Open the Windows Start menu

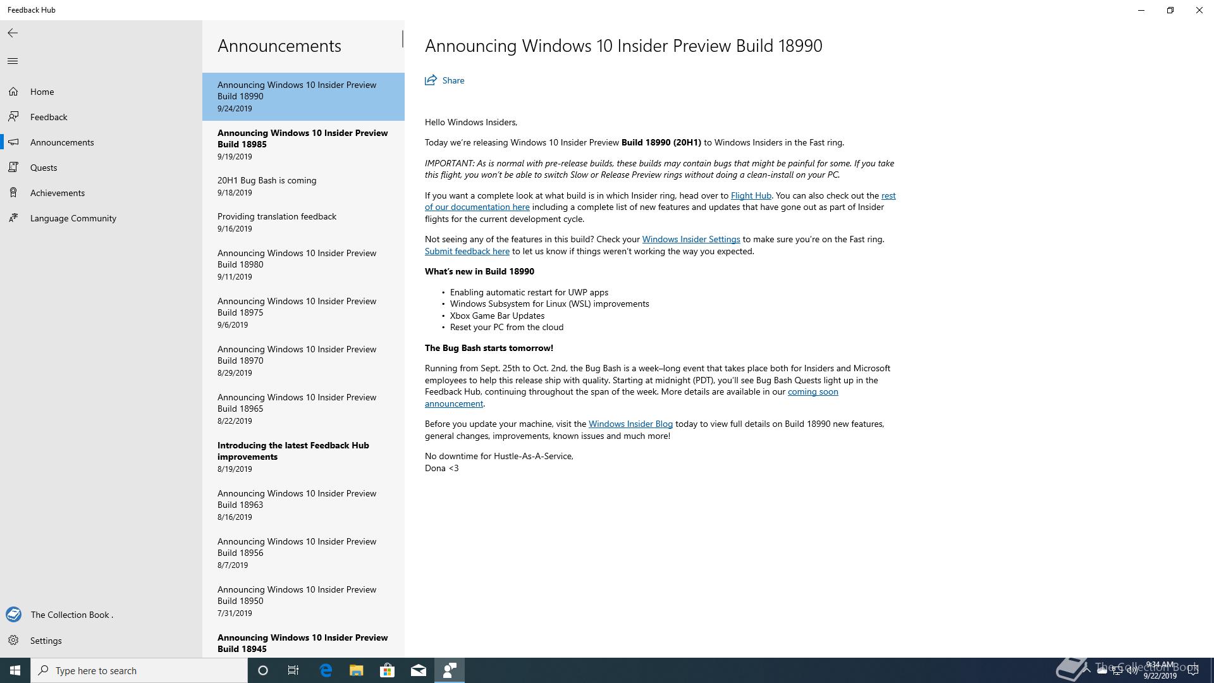pos(15,670)
